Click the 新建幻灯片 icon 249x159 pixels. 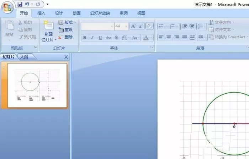point(49,25)
